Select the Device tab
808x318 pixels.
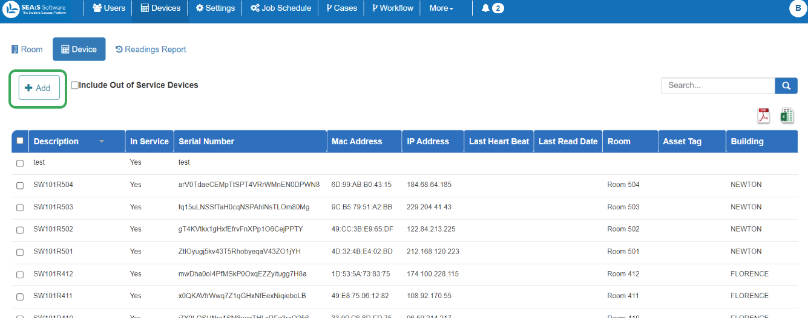[79, 49]
